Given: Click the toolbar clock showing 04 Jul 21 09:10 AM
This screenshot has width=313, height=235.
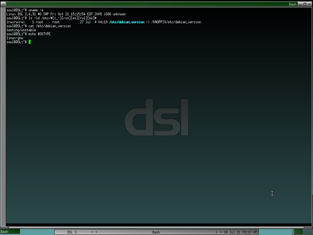Looking at the screenshot, I should coord(240,232).
